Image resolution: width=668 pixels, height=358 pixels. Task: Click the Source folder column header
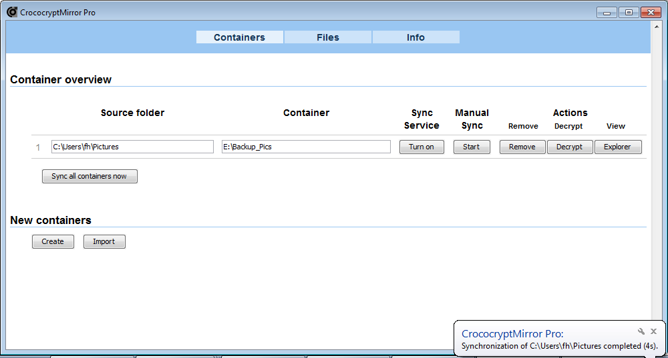pyautogui.click(x=132, y=113)
